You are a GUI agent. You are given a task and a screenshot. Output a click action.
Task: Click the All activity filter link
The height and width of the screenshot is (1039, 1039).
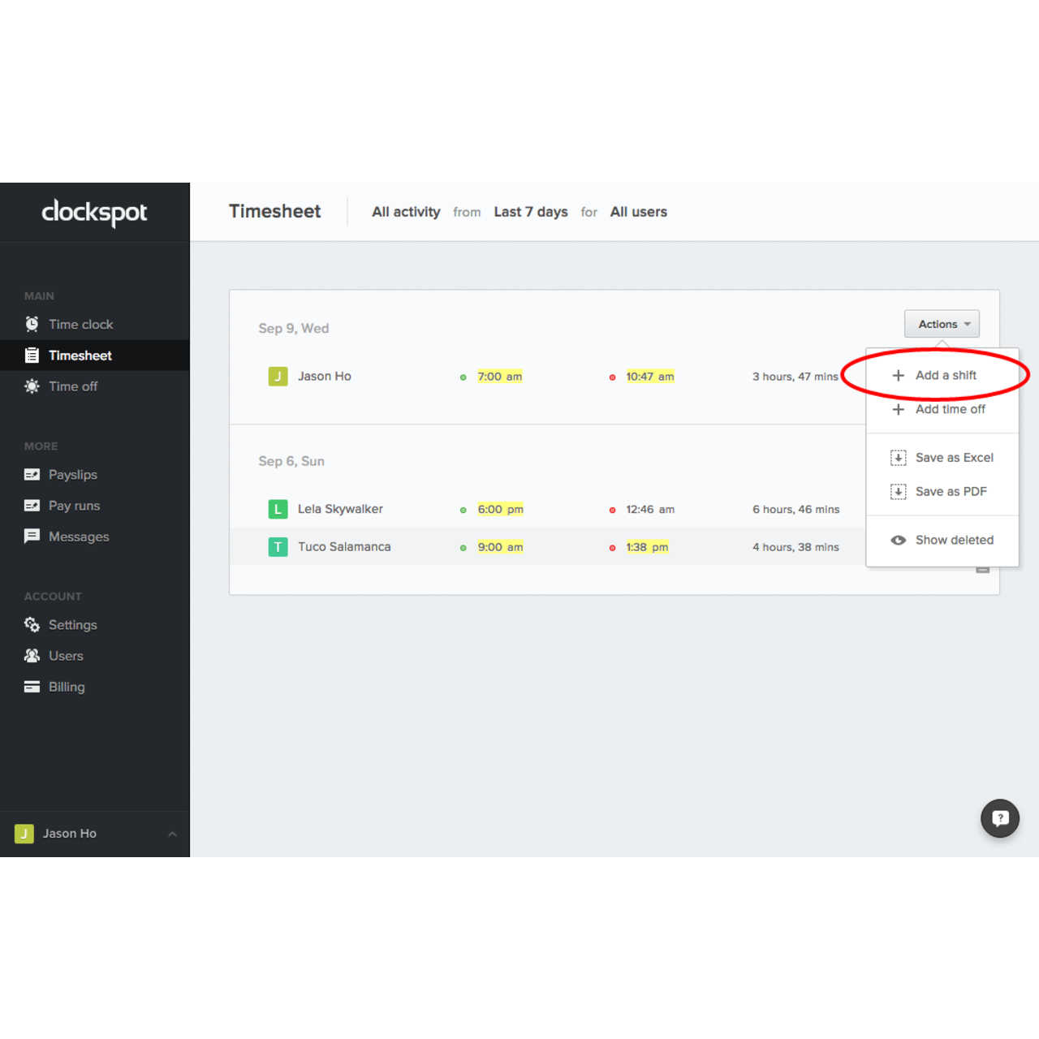pos(406,212)
